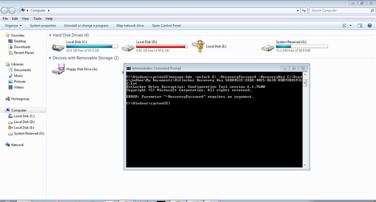The height and width of the screenshot is (202, 376).
Task: Click the Explorer Forward arrow button
Action: (x=12, y=11)
